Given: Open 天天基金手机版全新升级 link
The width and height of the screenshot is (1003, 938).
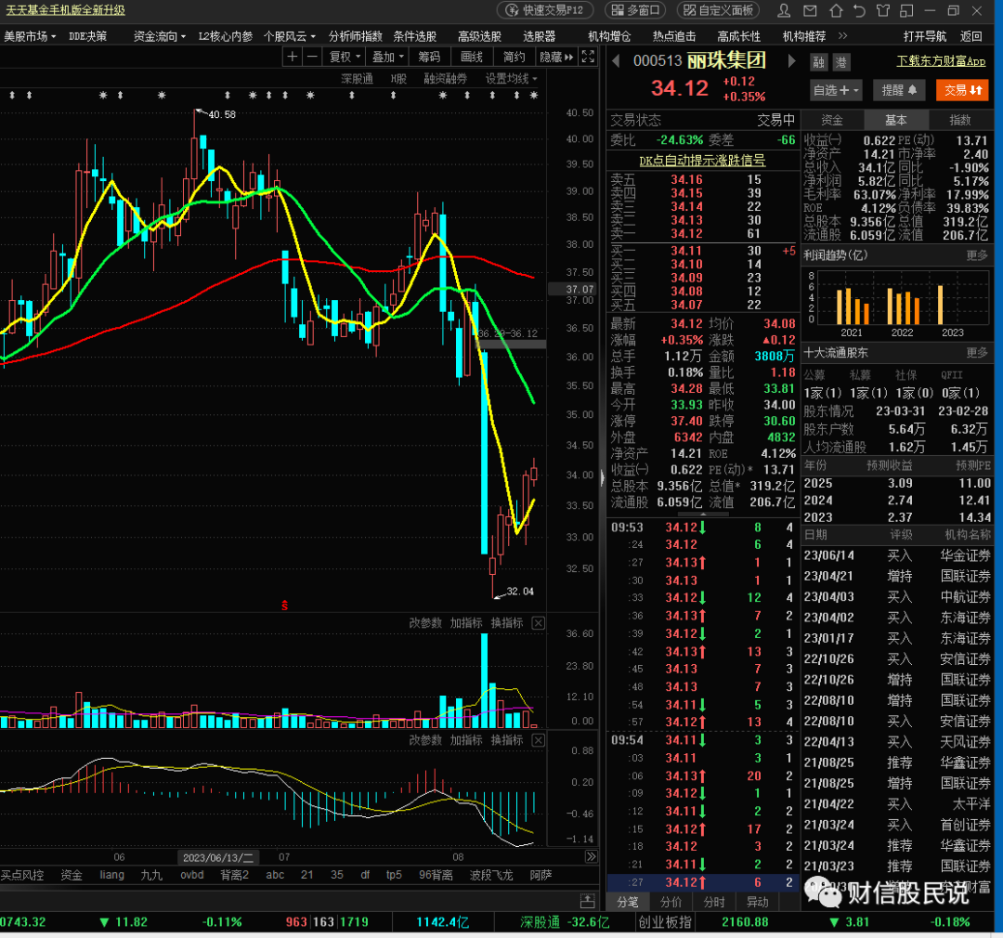Looking at the screenshot, I should (65, 10).
